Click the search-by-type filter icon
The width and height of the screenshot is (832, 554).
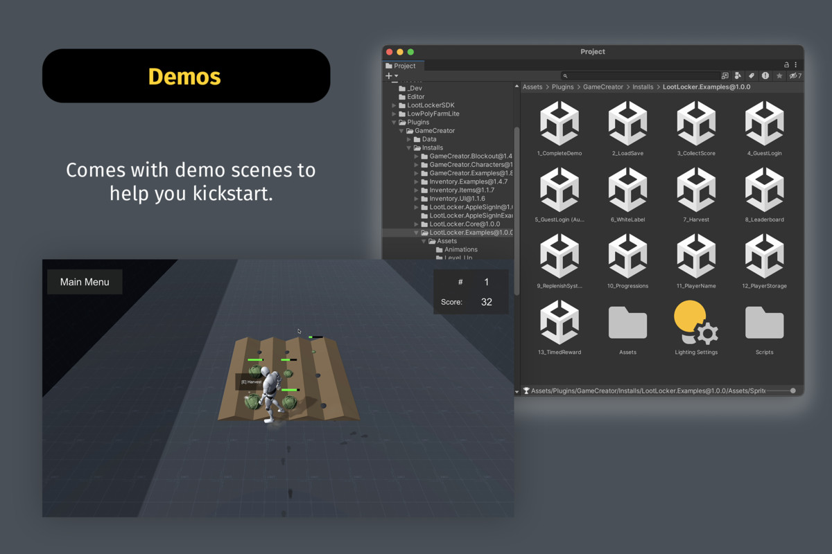point(738,75)
